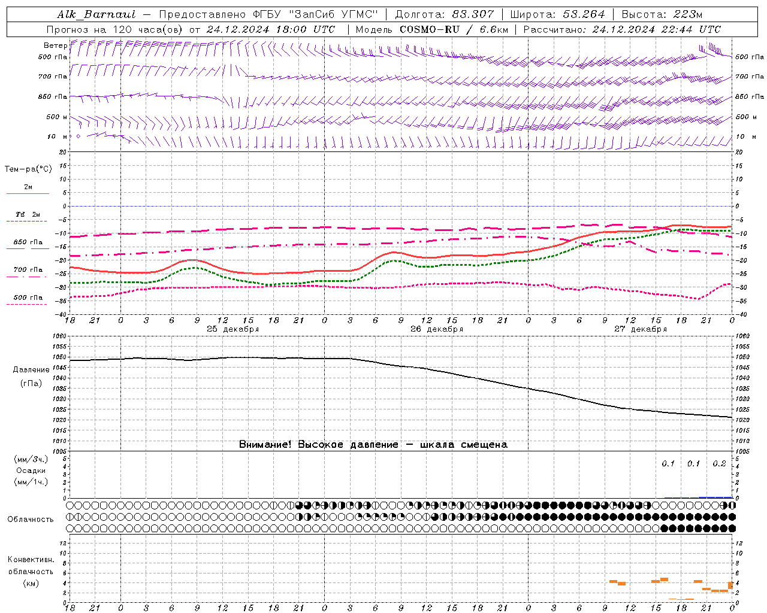
Task: Click the 20 value on right temperature axis
Action: [739, 152]
